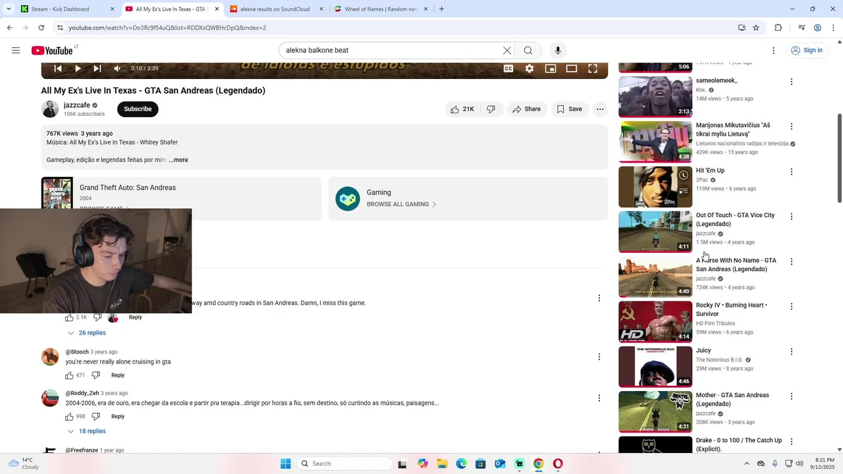Run the search with the magnifier button
Image resolution: width=843 pixels, height=474 pixels.
coord(528,51)
